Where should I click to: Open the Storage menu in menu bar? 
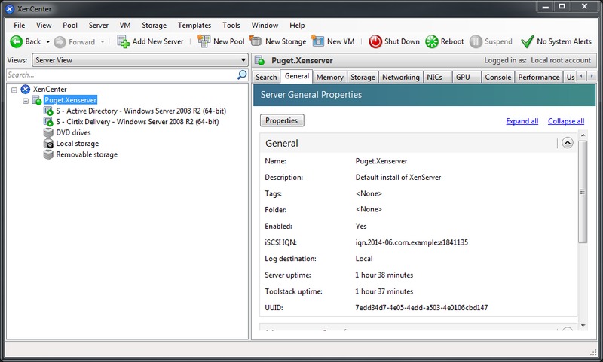tap(154, 26)
